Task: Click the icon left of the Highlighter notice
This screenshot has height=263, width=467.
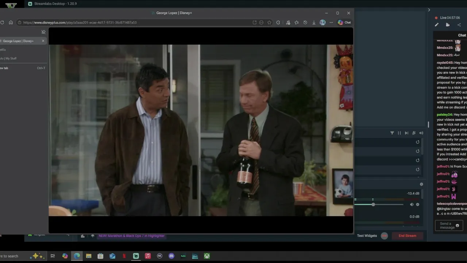Action: click(93, 236)
